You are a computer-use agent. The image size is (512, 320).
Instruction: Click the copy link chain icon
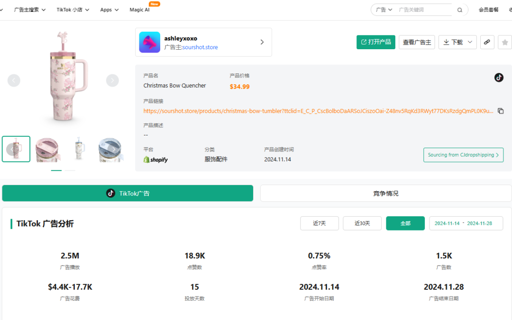pos(487,42)
